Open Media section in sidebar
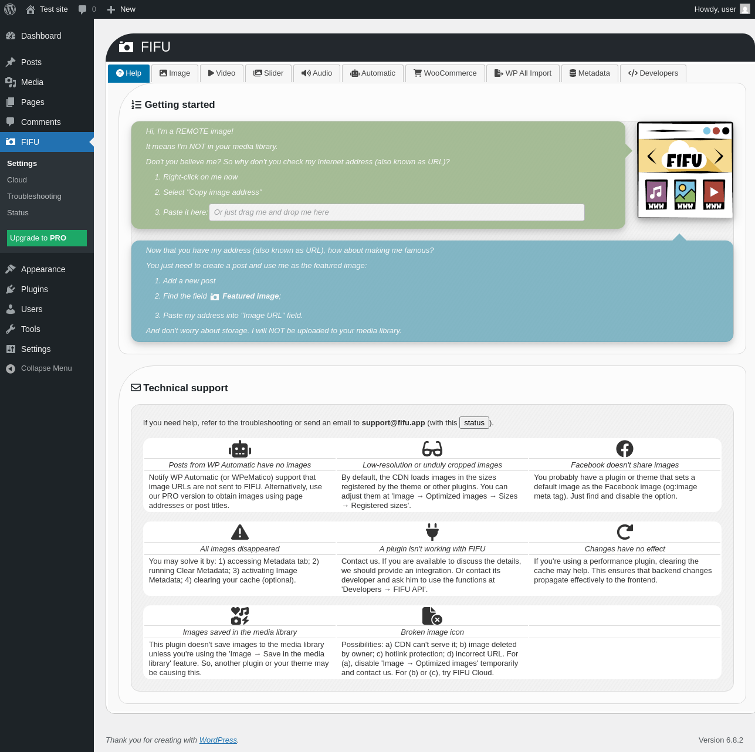This screenshot has height=752, width=755. 47,82
